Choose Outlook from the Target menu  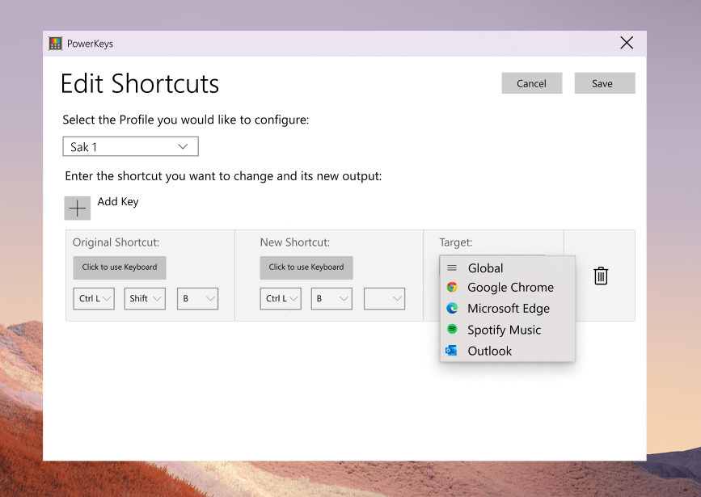pyautogui.click(x=489, y=350)
